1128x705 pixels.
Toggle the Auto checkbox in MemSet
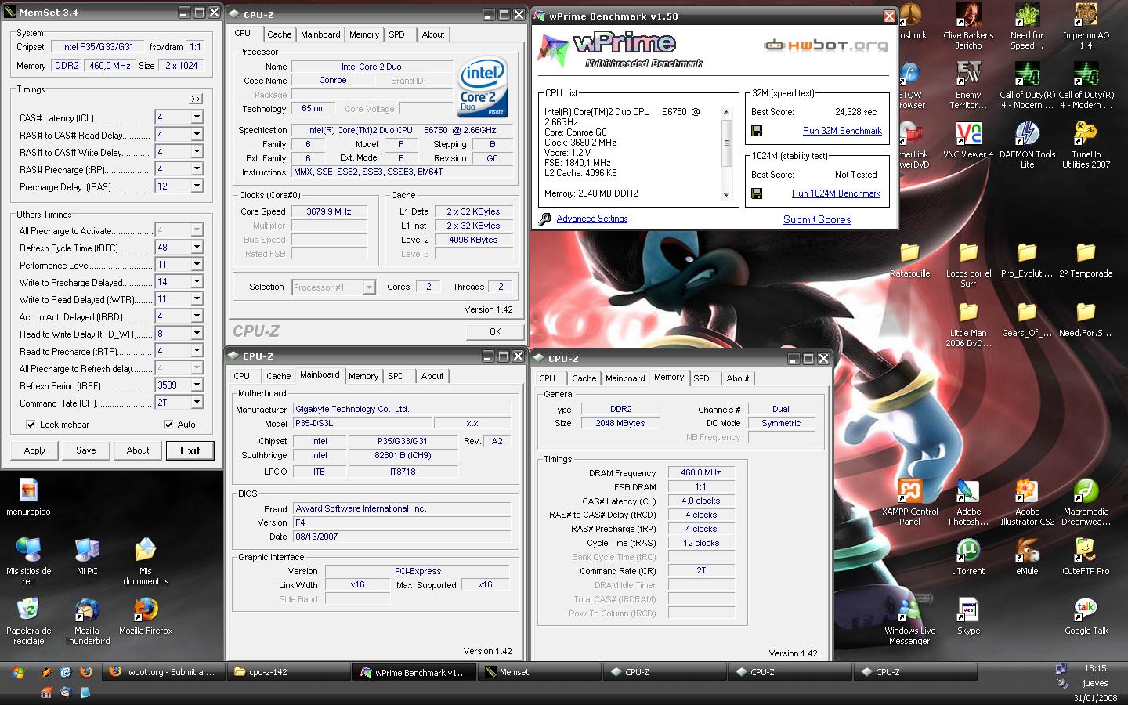168,425
